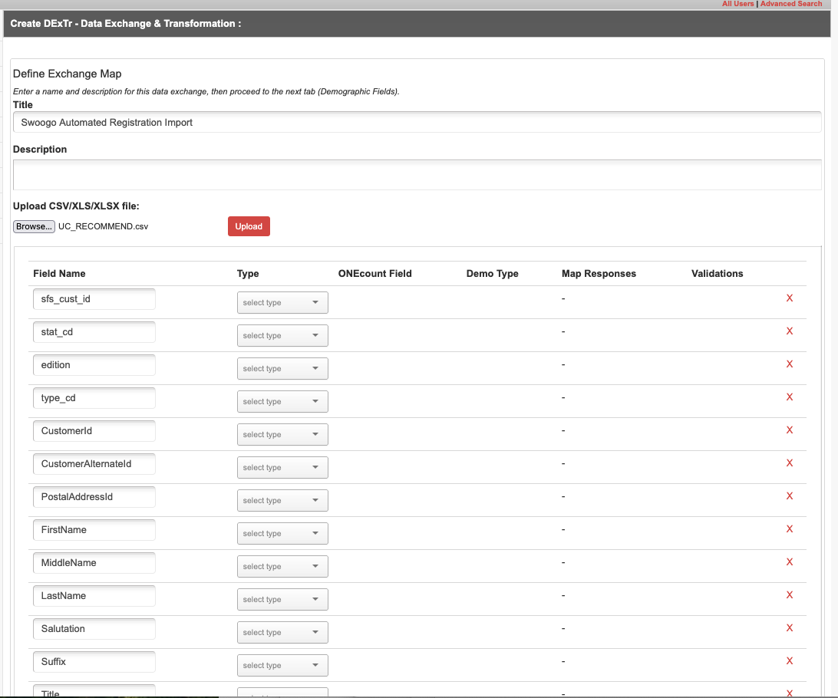
Task: Edit the PostalAddressId field name box
Action: click(x=94, y=497)
